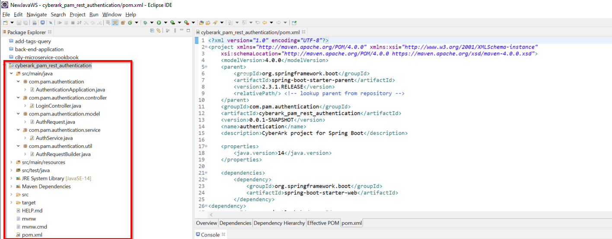Click Link with Editor icon in Package Explorer
Image resolution: width=612 pixels, height=239 pixels.
click(159, 31)
